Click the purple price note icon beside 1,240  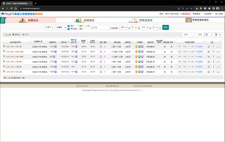click(56, 46)
